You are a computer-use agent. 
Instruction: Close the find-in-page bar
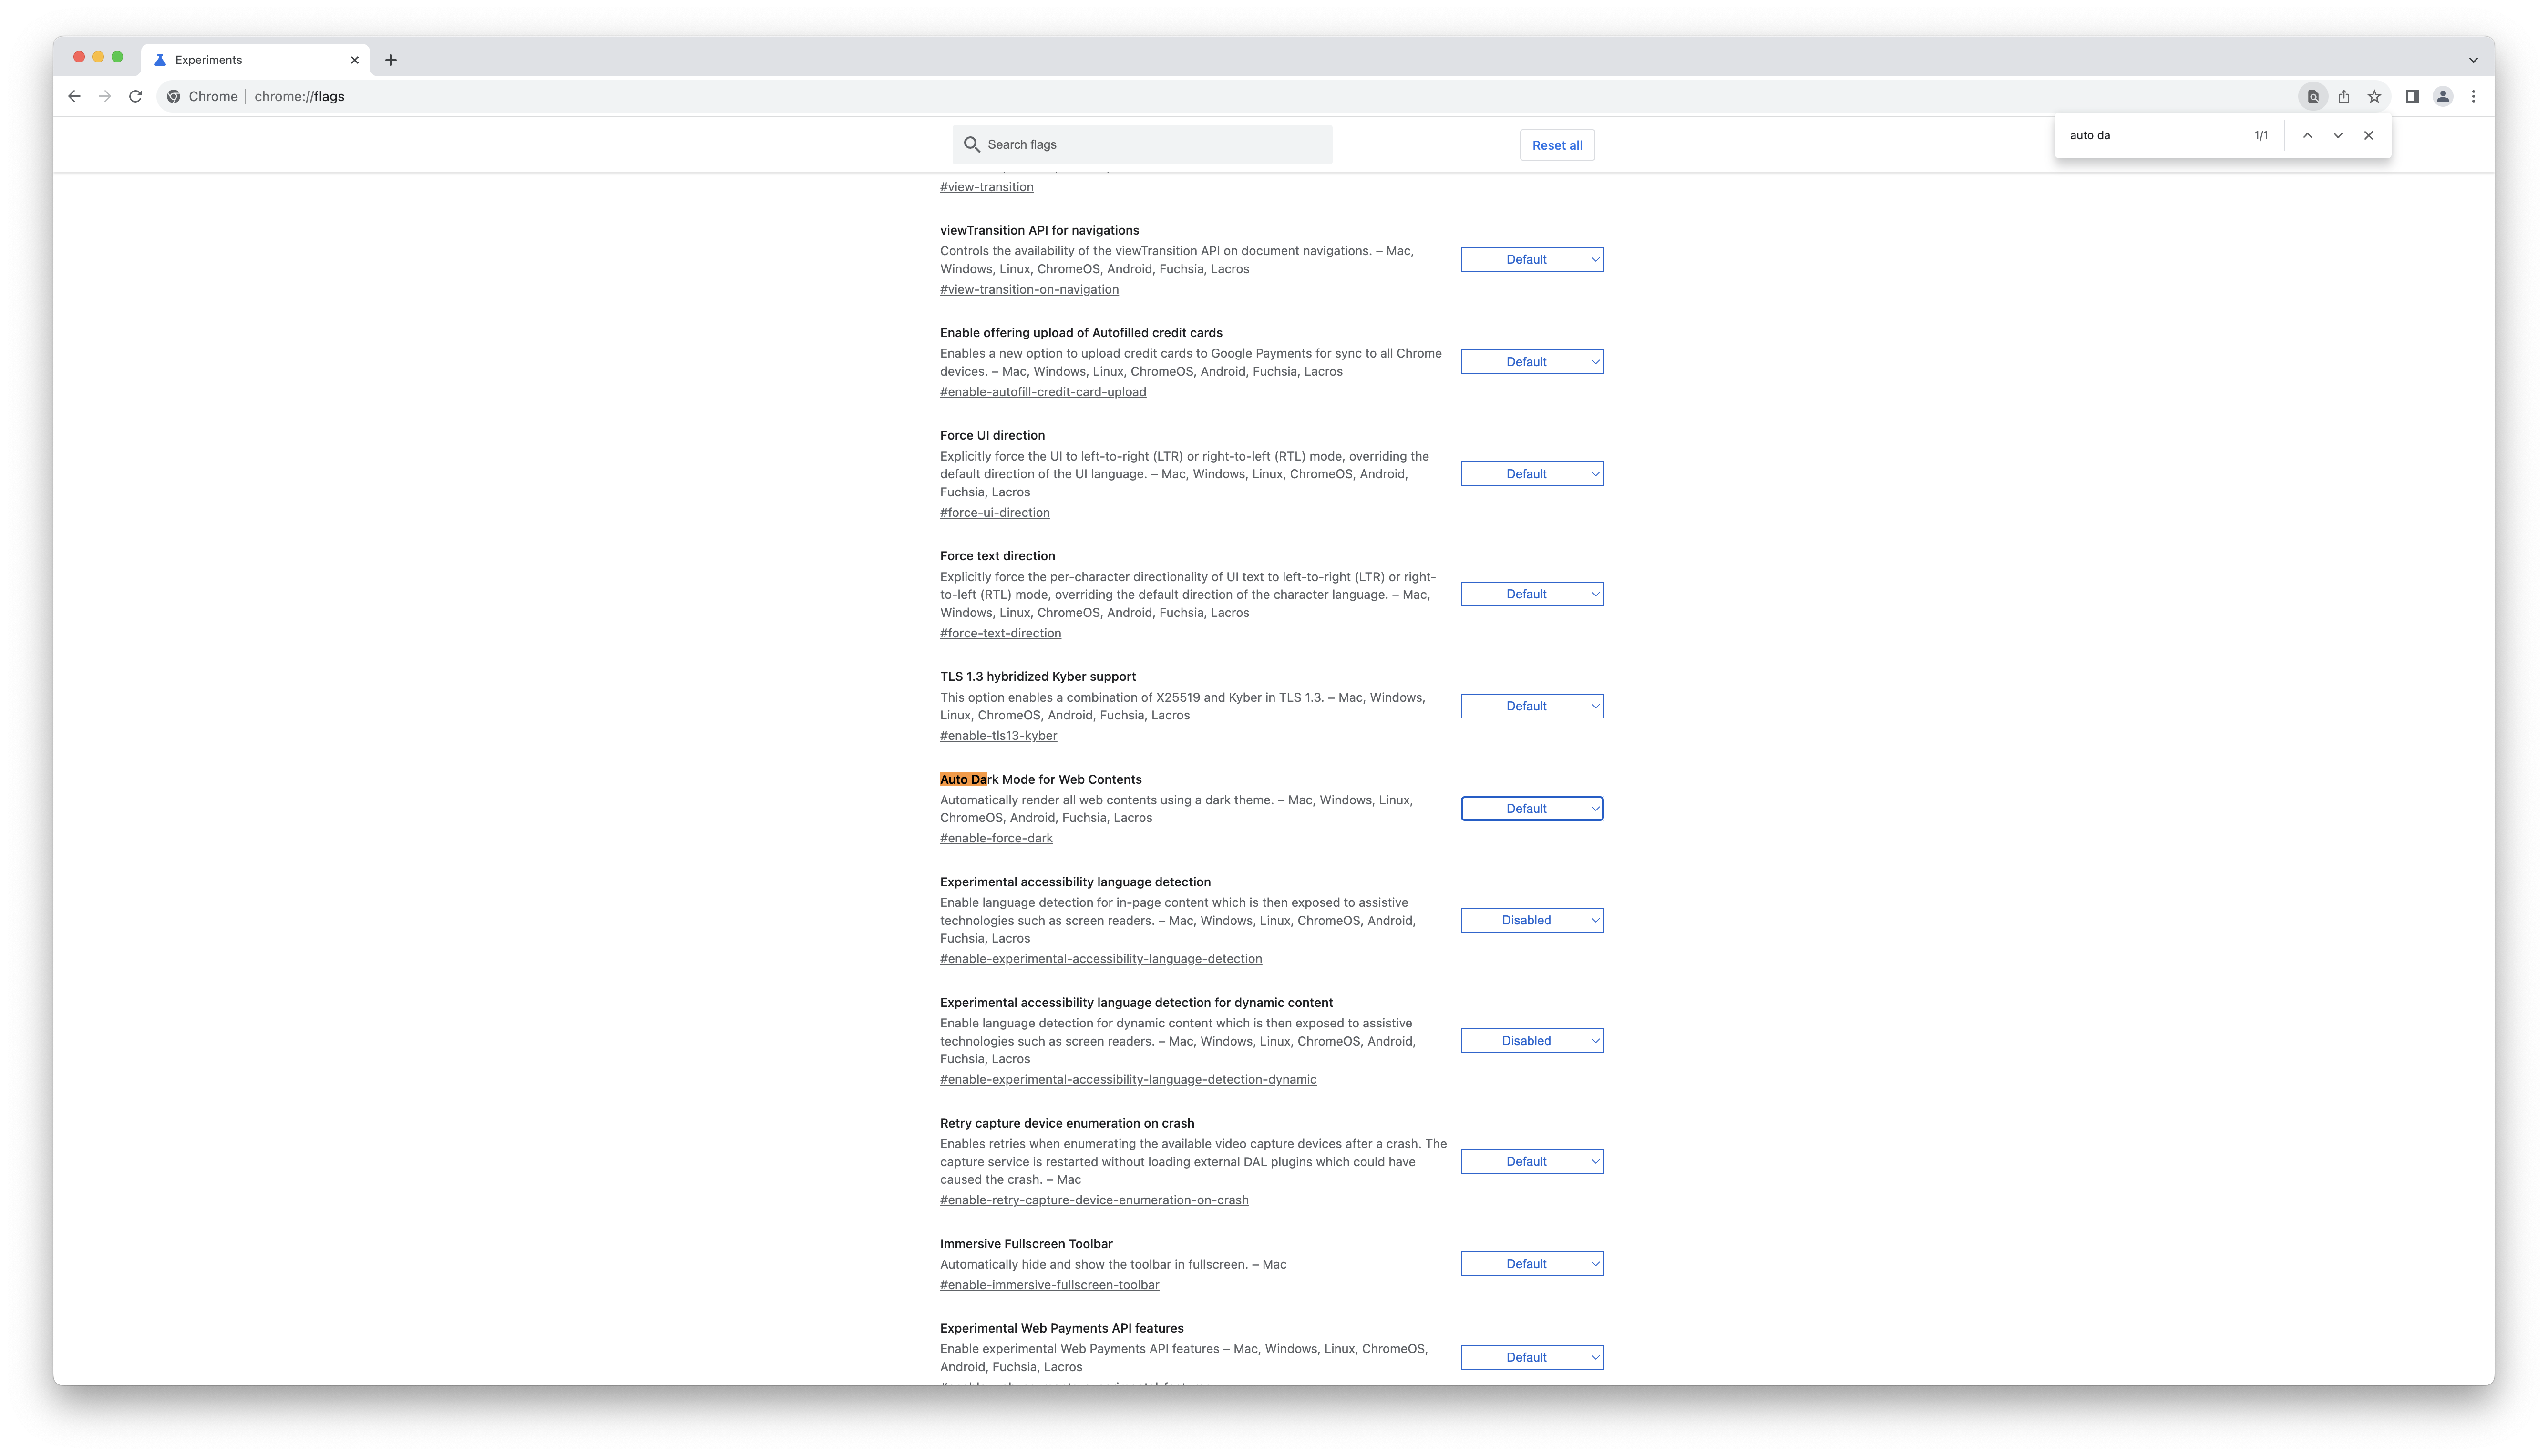point(2368,136)
